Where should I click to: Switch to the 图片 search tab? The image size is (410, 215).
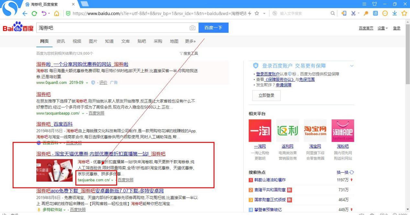pos(93,41)
